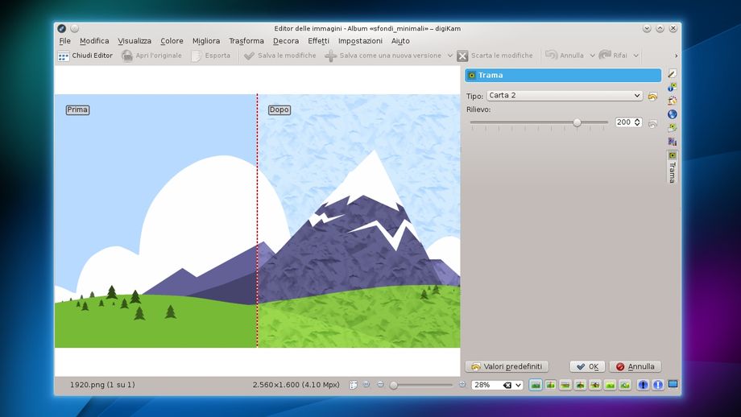Click the zoom in magnifier icon

tap(462, 385)
